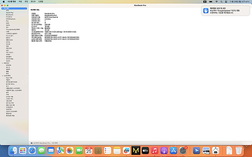The width and height of the screenshot is (252, 157).
Task: Open the 도움말 menu
Action: (x=41, y=2)
